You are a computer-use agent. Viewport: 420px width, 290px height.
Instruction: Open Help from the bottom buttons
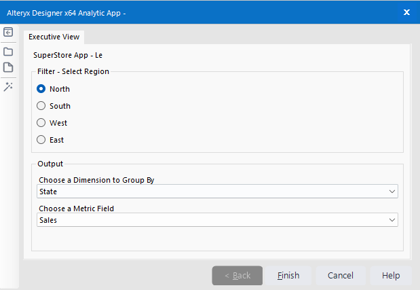[390, 276]
